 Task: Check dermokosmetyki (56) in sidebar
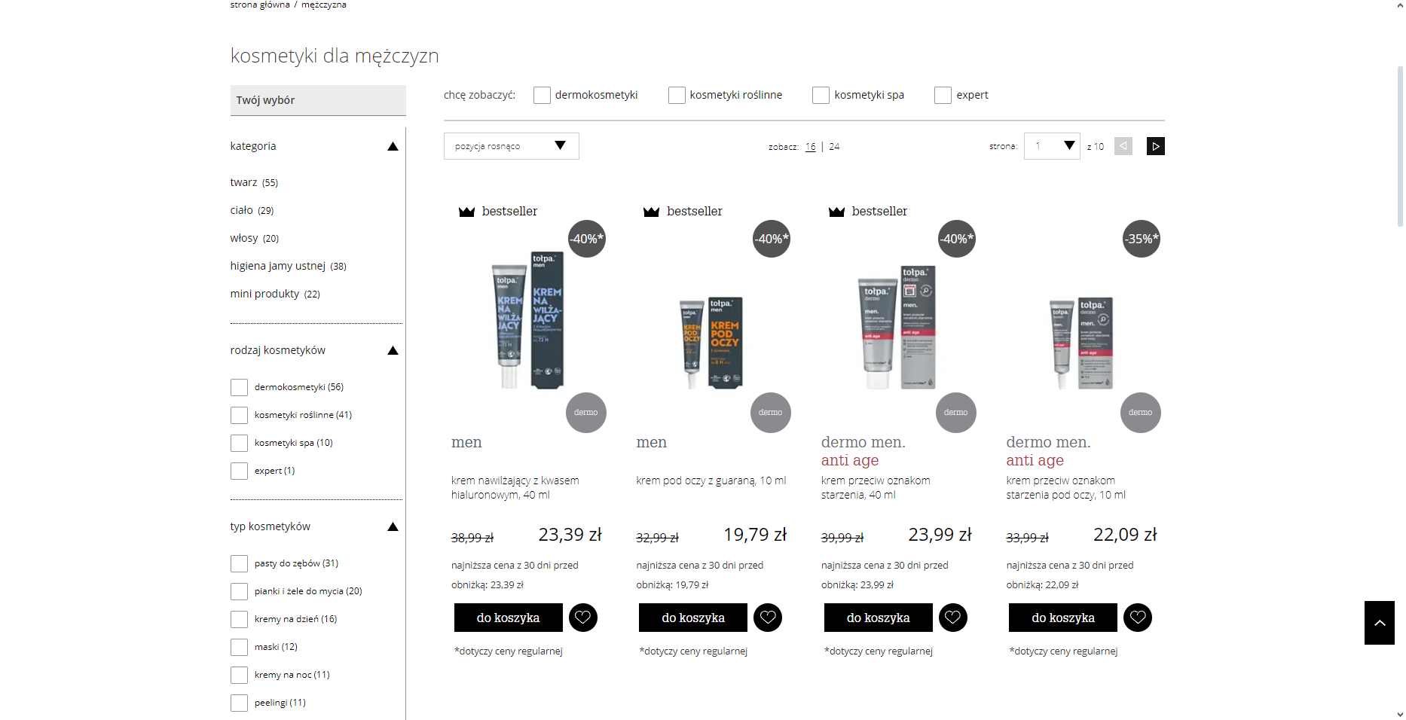tap(239, 387)
